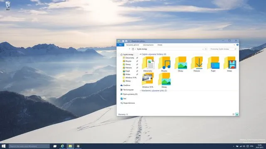Open the Plik ribbon tab
The height and width of the screenshot is (149, 266).
120,45
